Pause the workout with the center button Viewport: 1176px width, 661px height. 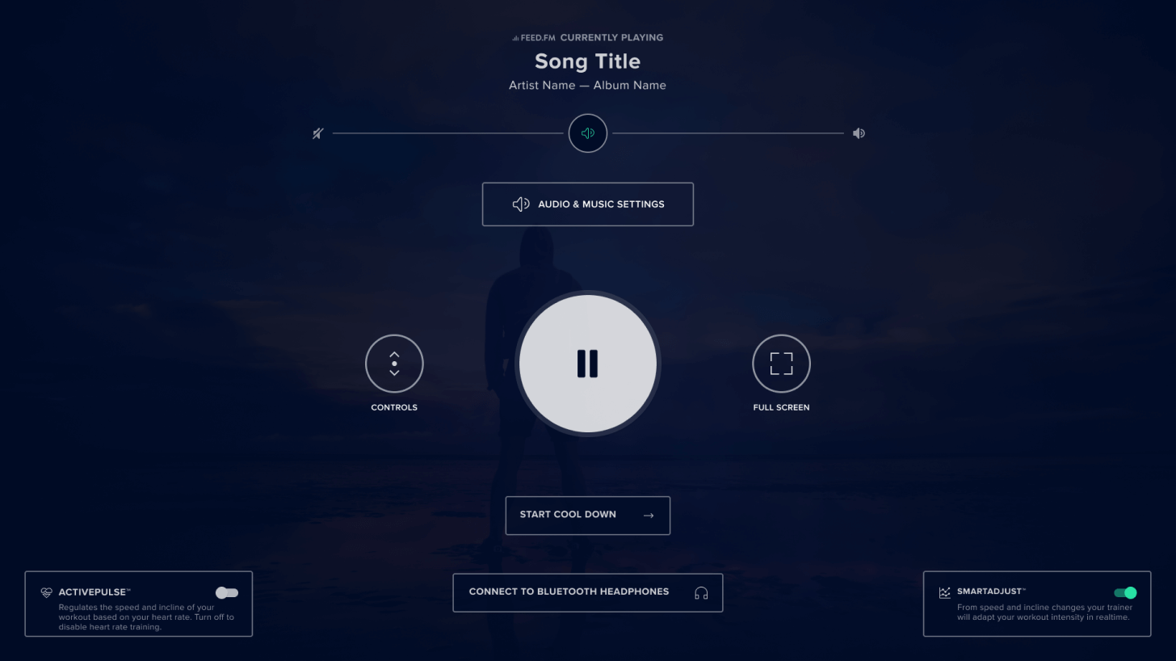click(588, 364)
